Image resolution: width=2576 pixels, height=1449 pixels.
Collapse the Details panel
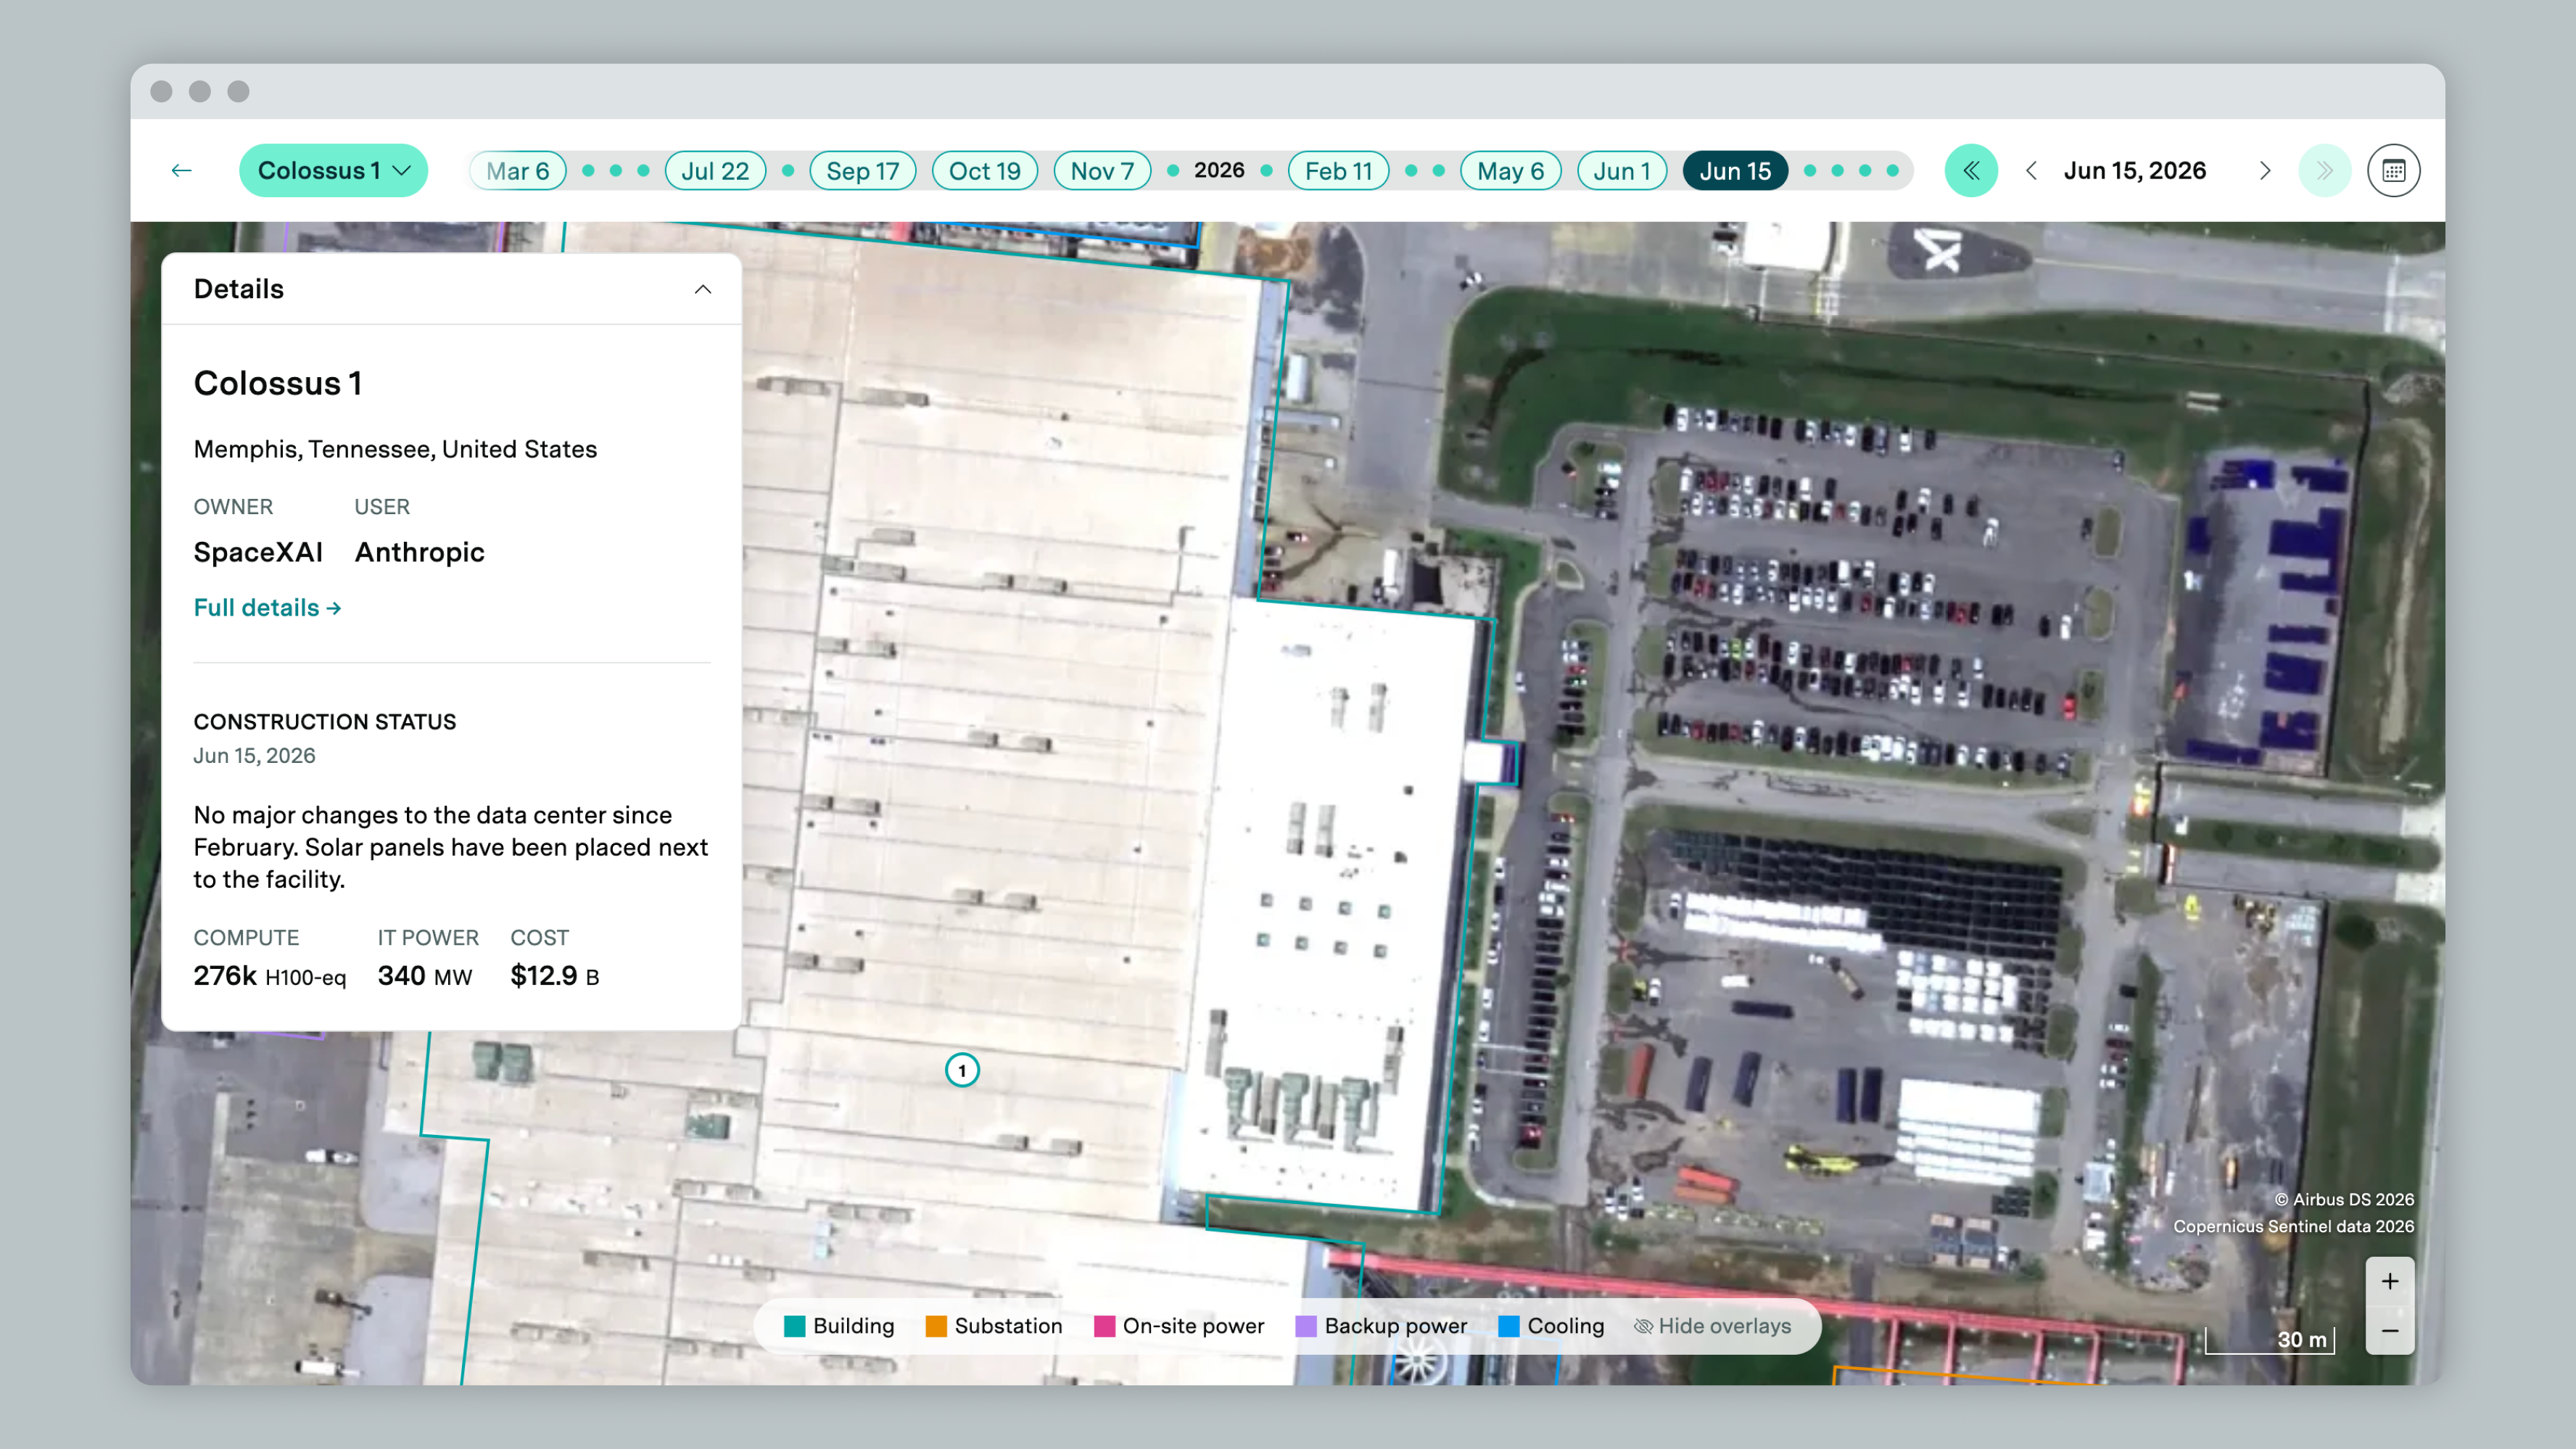(703, 289)
